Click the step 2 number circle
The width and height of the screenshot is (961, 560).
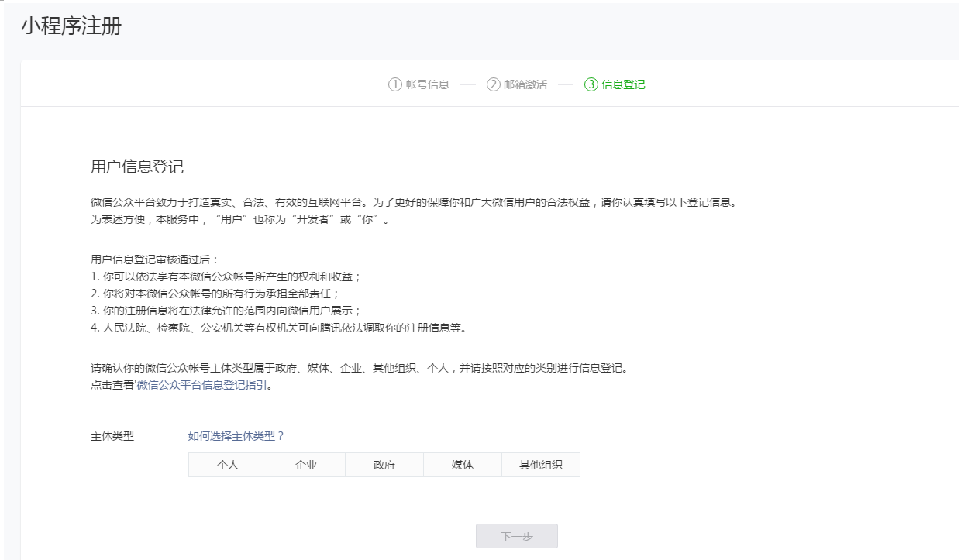coord(493,84)
